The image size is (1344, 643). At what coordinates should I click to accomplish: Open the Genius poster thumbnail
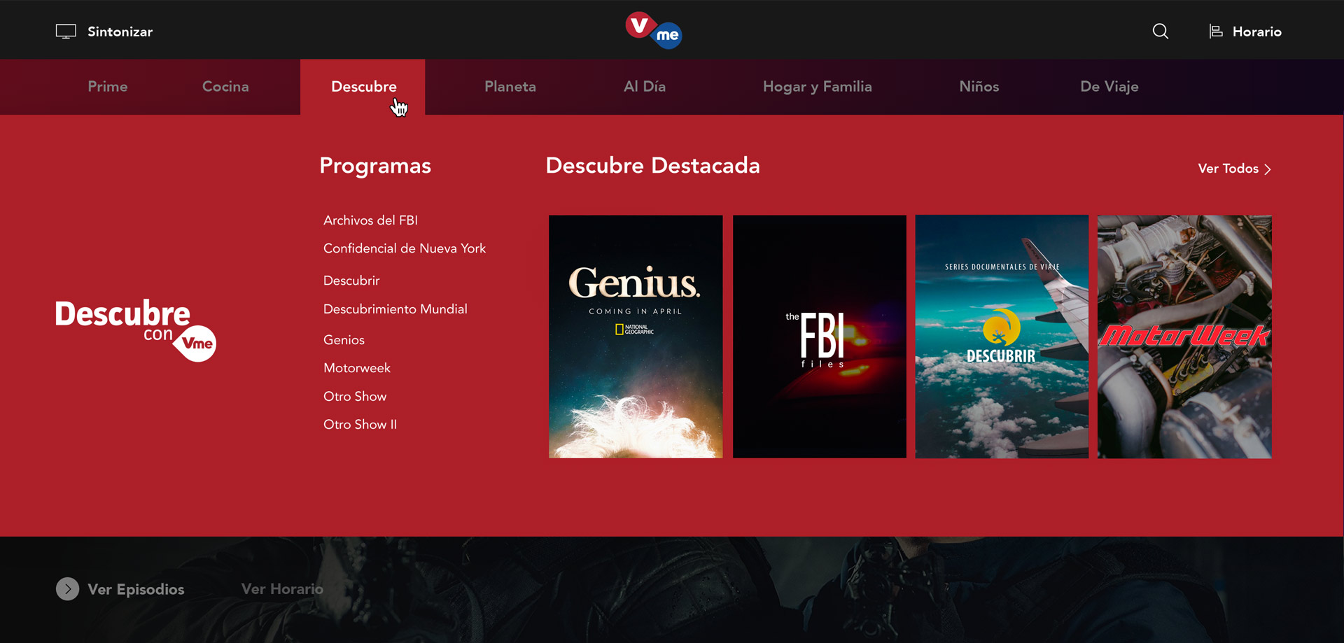[x=636, y=337]
